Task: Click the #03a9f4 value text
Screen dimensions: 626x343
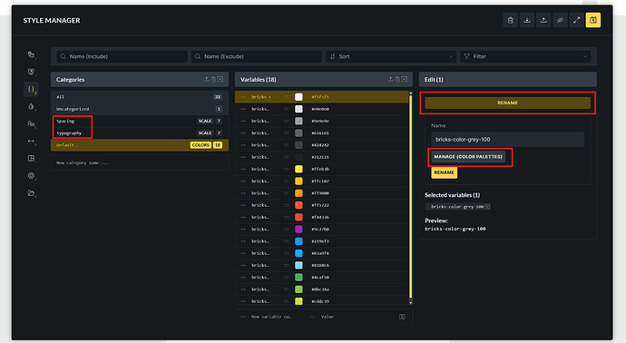Action: point(320,253)
